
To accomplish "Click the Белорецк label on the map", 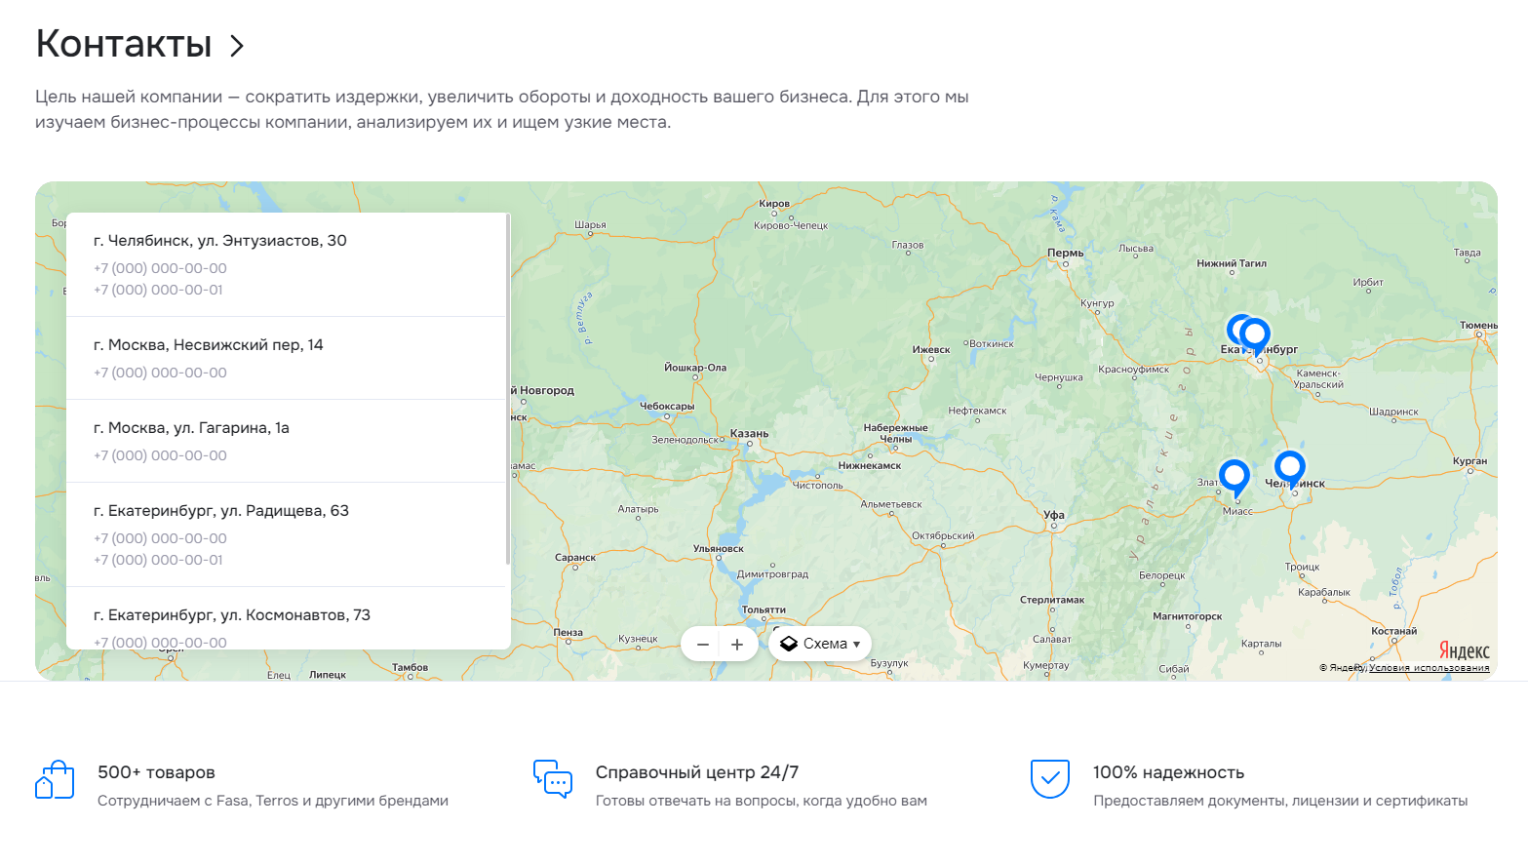I will click(1162, 575).
